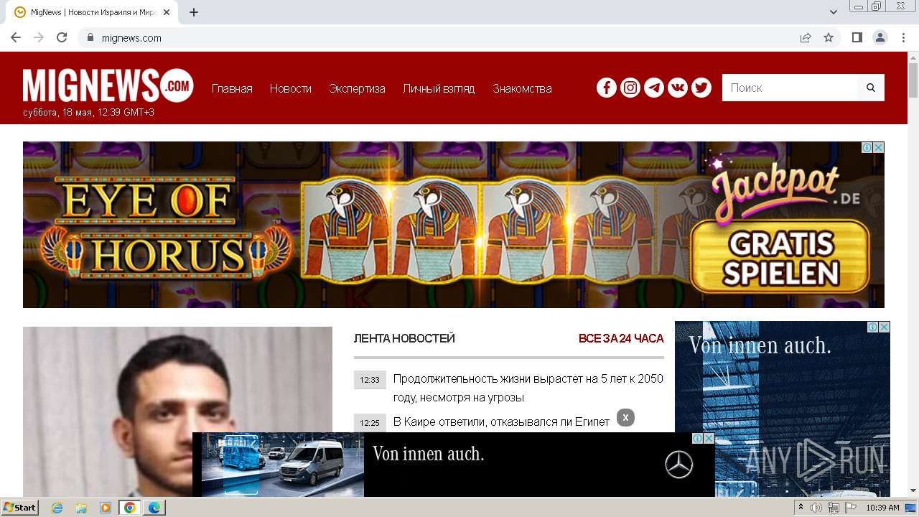Open right sidebar ad info icon
The image size is (919, 517).
pyautogui.click(x=873, y=327)
